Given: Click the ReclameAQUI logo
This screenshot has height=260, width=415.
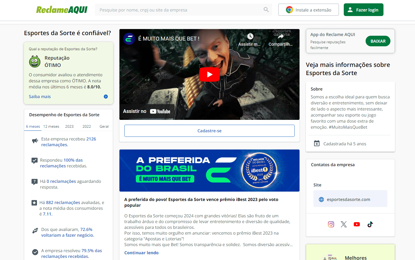Looking at the screenshot, I should (x=62, y=10).
